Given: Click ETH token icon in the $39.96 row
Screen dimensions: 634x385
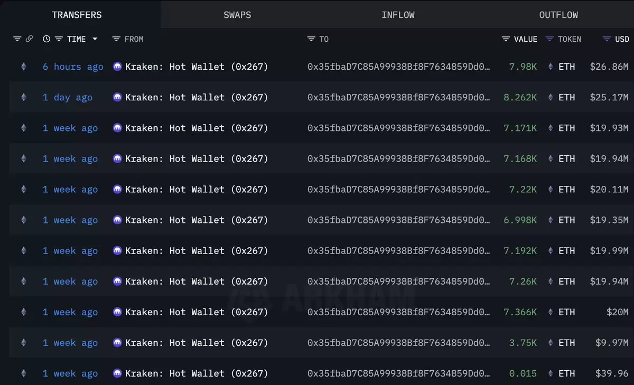Looking at the screenshot, I should coord(551,373).
